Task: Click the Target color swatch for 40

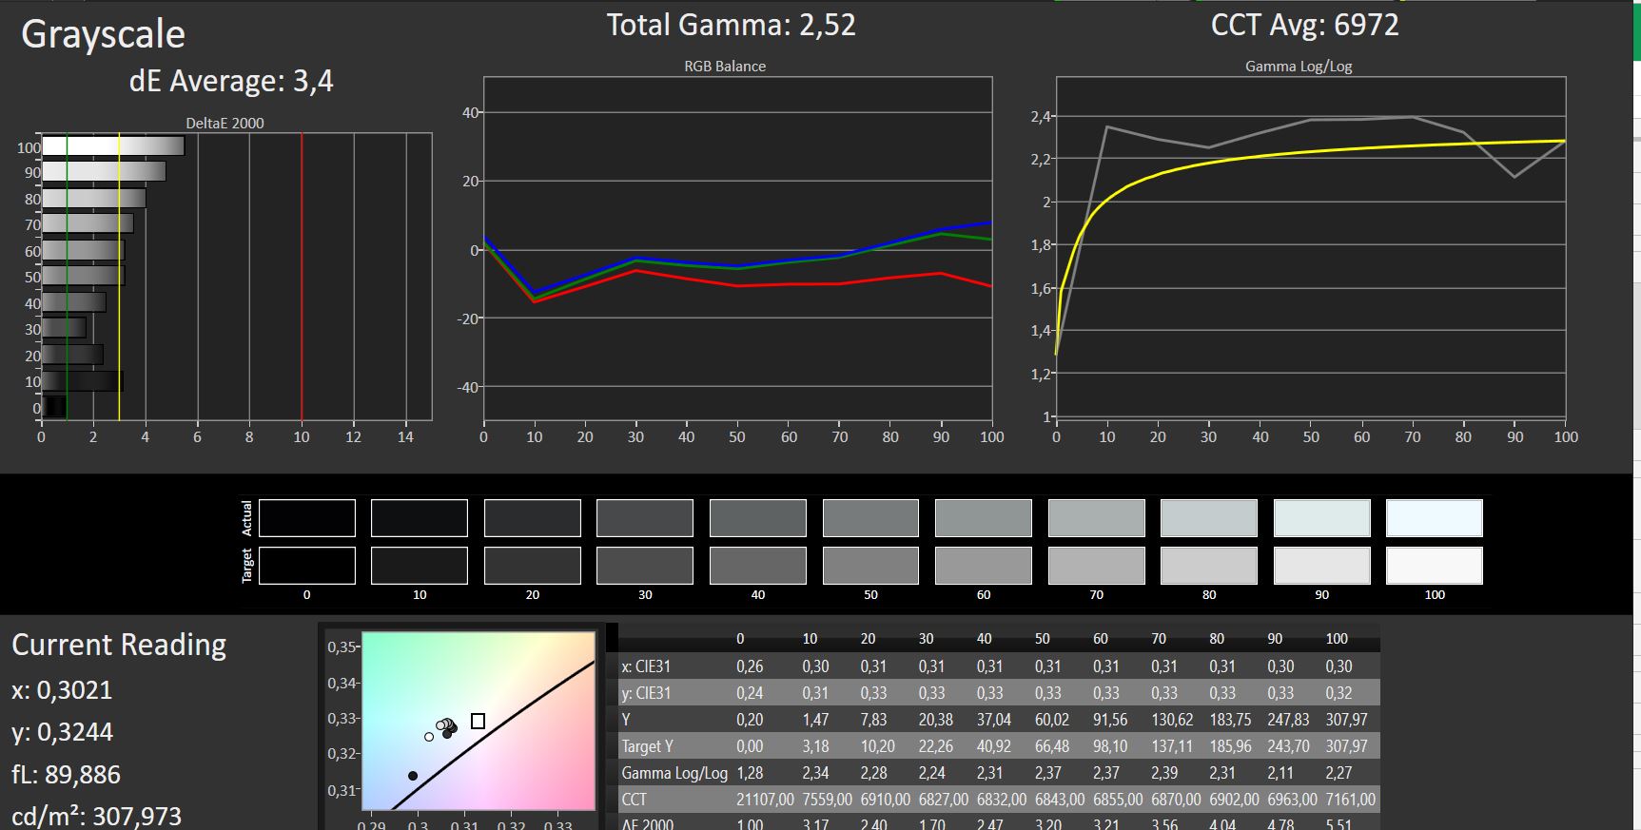Action: pyautogui.click(x=758, y=566)
